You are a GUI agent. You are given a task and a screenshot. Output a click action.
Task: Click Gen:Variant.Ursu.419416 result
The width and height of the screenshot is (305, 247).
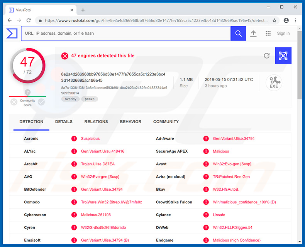click(x=103, y=151)
